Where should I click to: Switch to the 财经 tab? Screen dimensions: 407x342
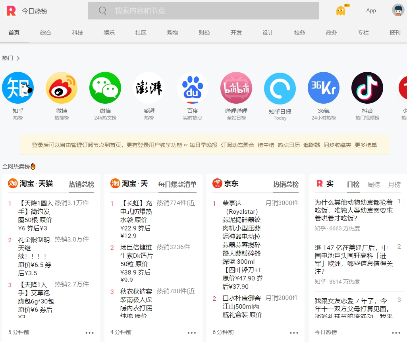(204, 33)
